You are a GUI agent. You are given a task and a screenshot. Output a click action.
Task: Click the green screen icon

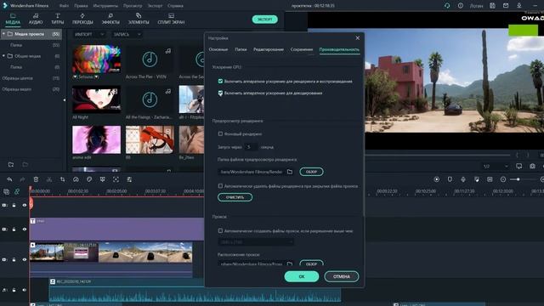pyautogui.click(x=102, y=179)
